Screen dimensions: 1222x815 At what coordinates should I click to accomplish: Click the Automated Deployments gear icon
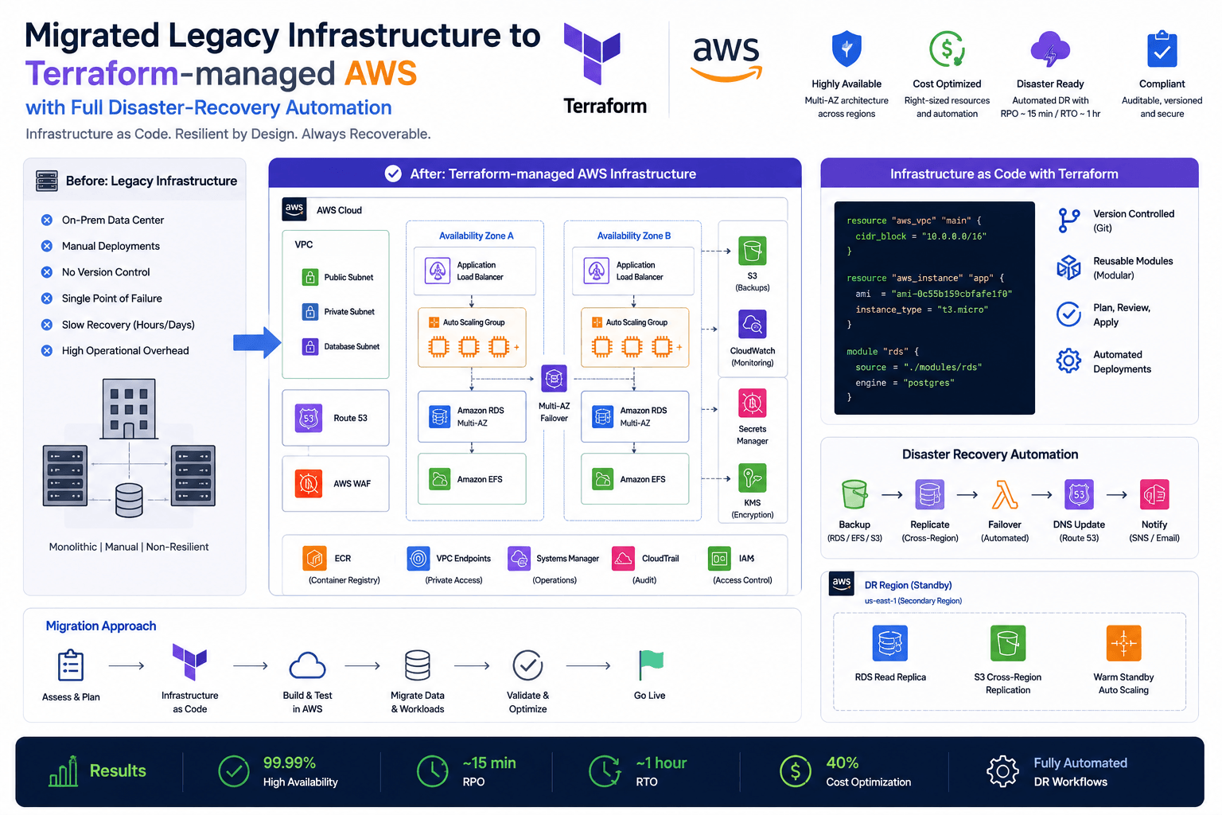point(1068,361)
